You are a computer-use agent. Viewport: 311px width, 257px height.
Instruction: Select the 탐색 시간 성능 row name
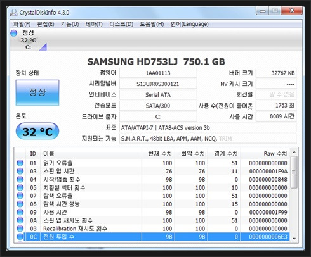(x=62, y=204)
